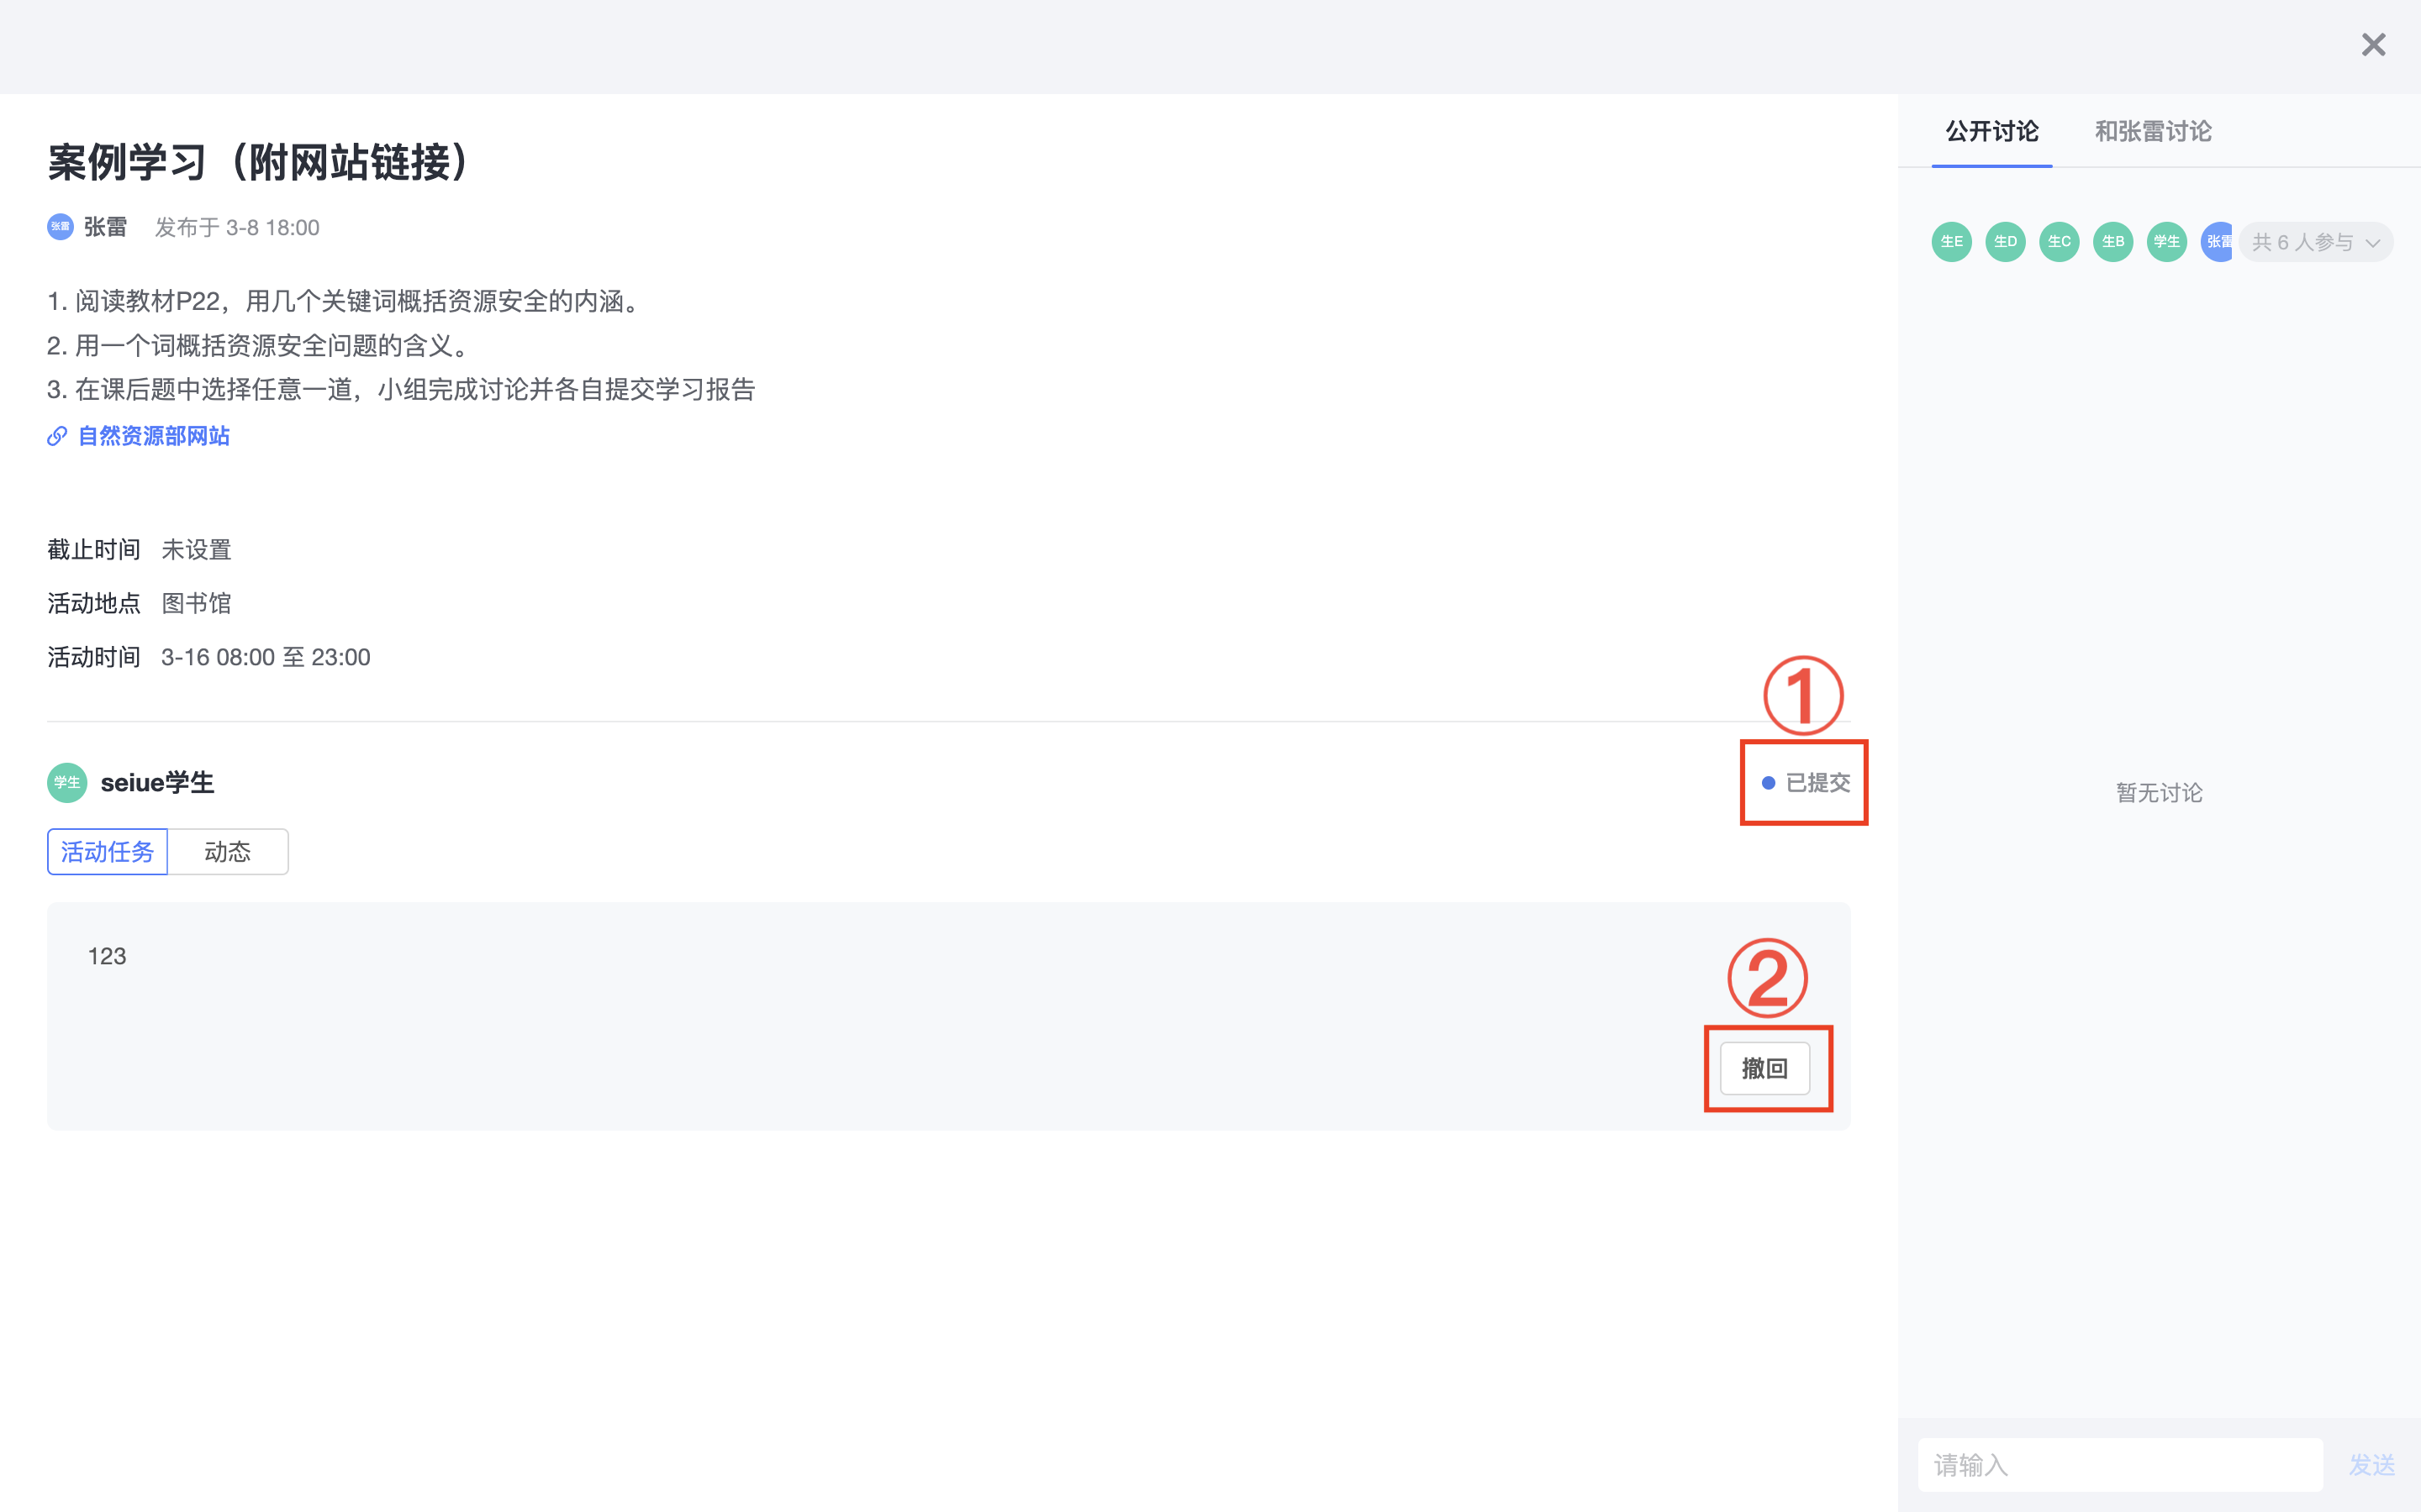Switch to the 动态 tab
The image size is (2421, 1512).
click(x=227, y=852)
